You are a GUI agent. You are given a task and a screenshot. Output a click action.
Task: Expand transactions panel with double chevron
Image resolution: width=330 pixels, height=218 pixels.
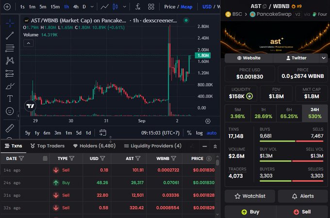click(x=215, y=146)
